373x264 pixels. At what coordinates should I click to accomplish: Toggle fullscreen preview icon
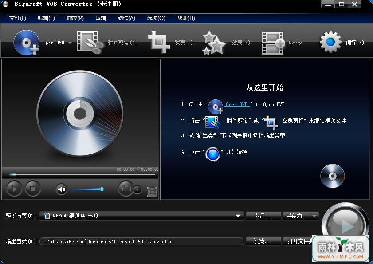152,192
